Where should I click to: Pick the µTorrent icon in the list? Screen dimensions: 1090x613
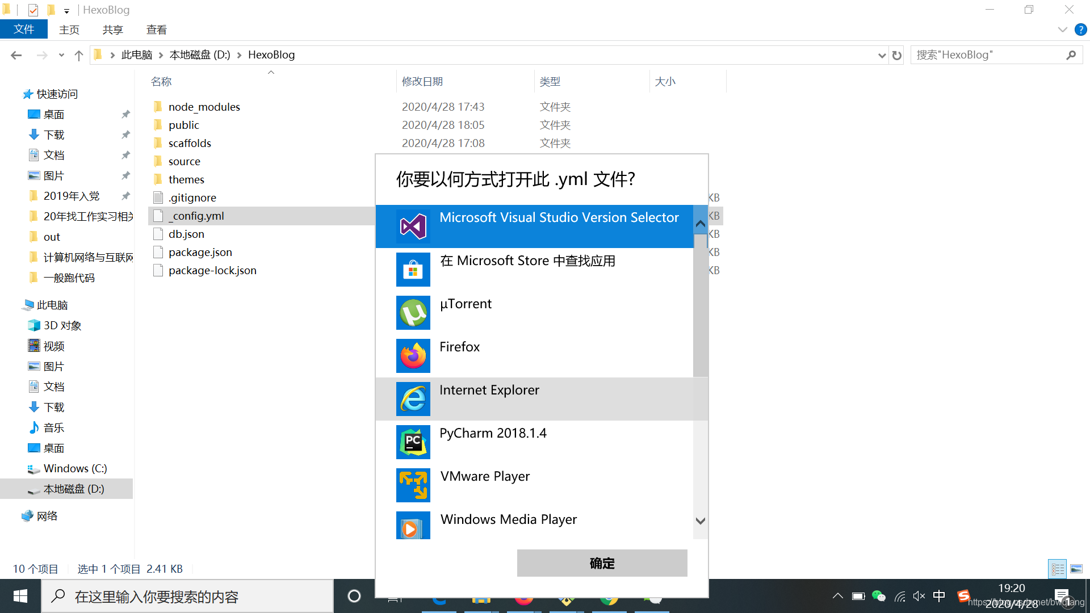tap(413, 313)
